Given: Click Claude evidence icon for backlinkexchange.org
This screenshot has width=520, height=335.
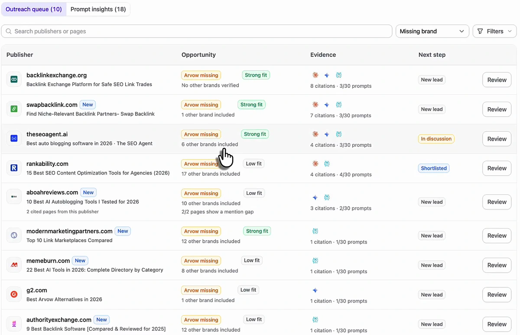Looking at the screenshot, I should (x=315, y=75).
